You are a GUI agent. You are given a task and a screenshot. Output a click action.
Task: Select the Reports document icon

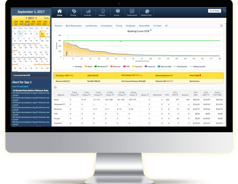click(x=103, y=11)
